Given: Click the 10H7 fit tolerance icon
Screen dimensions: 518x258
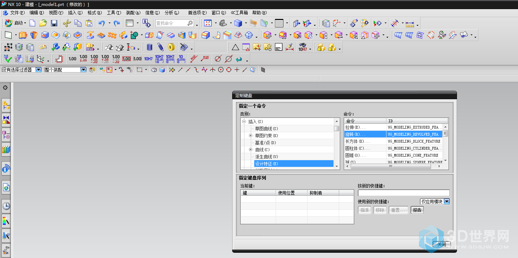Looking at the screenshot, I should point(148,59).
